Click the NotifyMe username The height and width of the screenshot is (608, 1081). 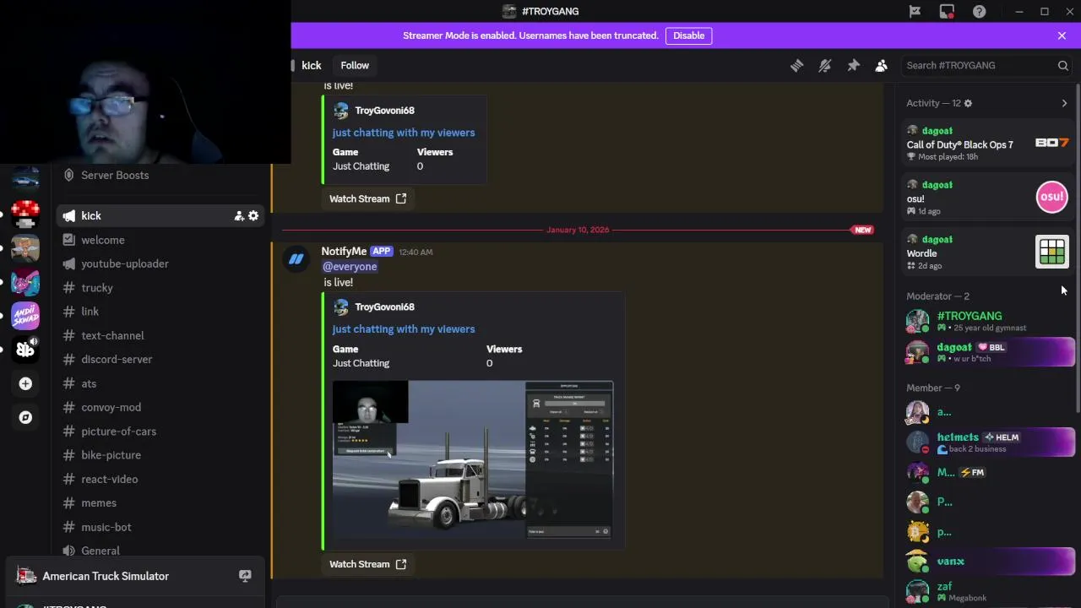(344, 251)
